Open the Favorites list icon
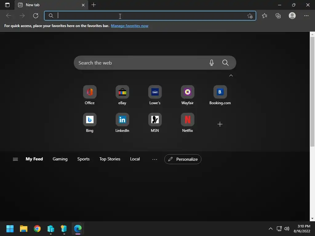The height and width of the screenshot is (236, 315). pos(265,16)
